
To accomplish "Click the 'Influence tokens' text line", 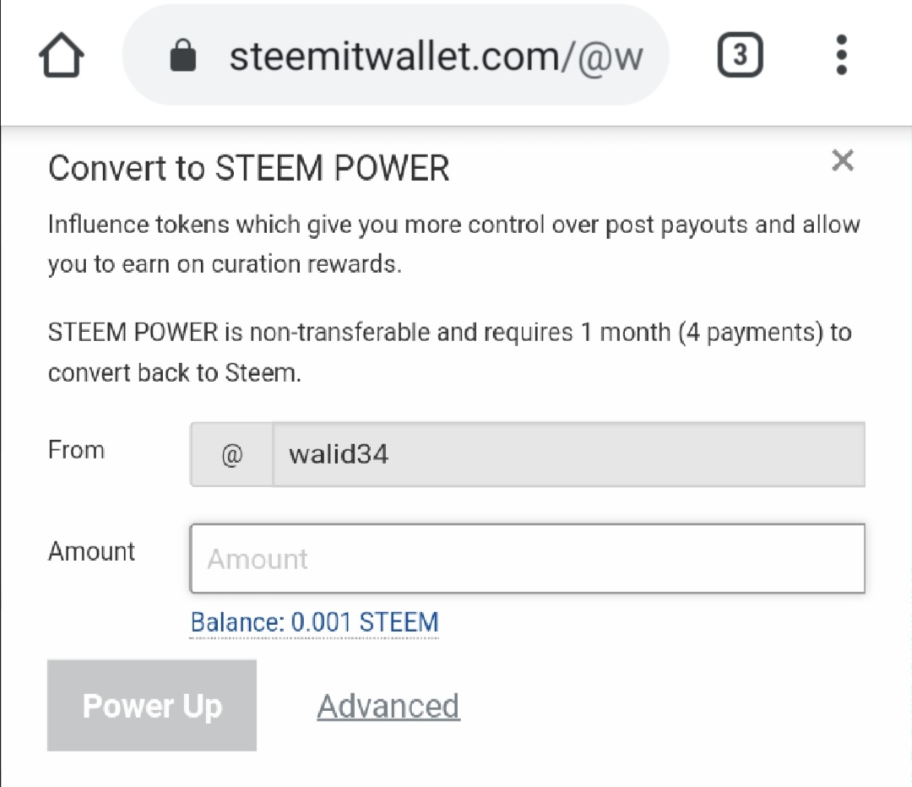I will coord(453,225).
